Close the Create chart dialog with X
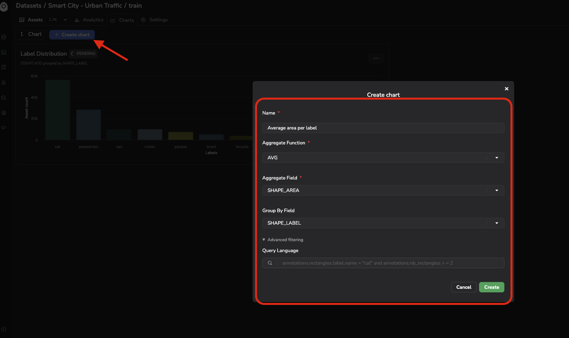 point(506,89)
